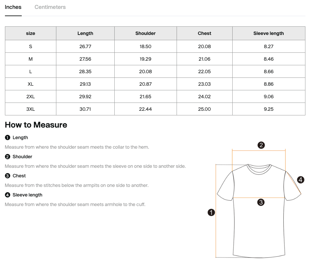Click the number 1 Length bullet icon

[x=8, y=137]
